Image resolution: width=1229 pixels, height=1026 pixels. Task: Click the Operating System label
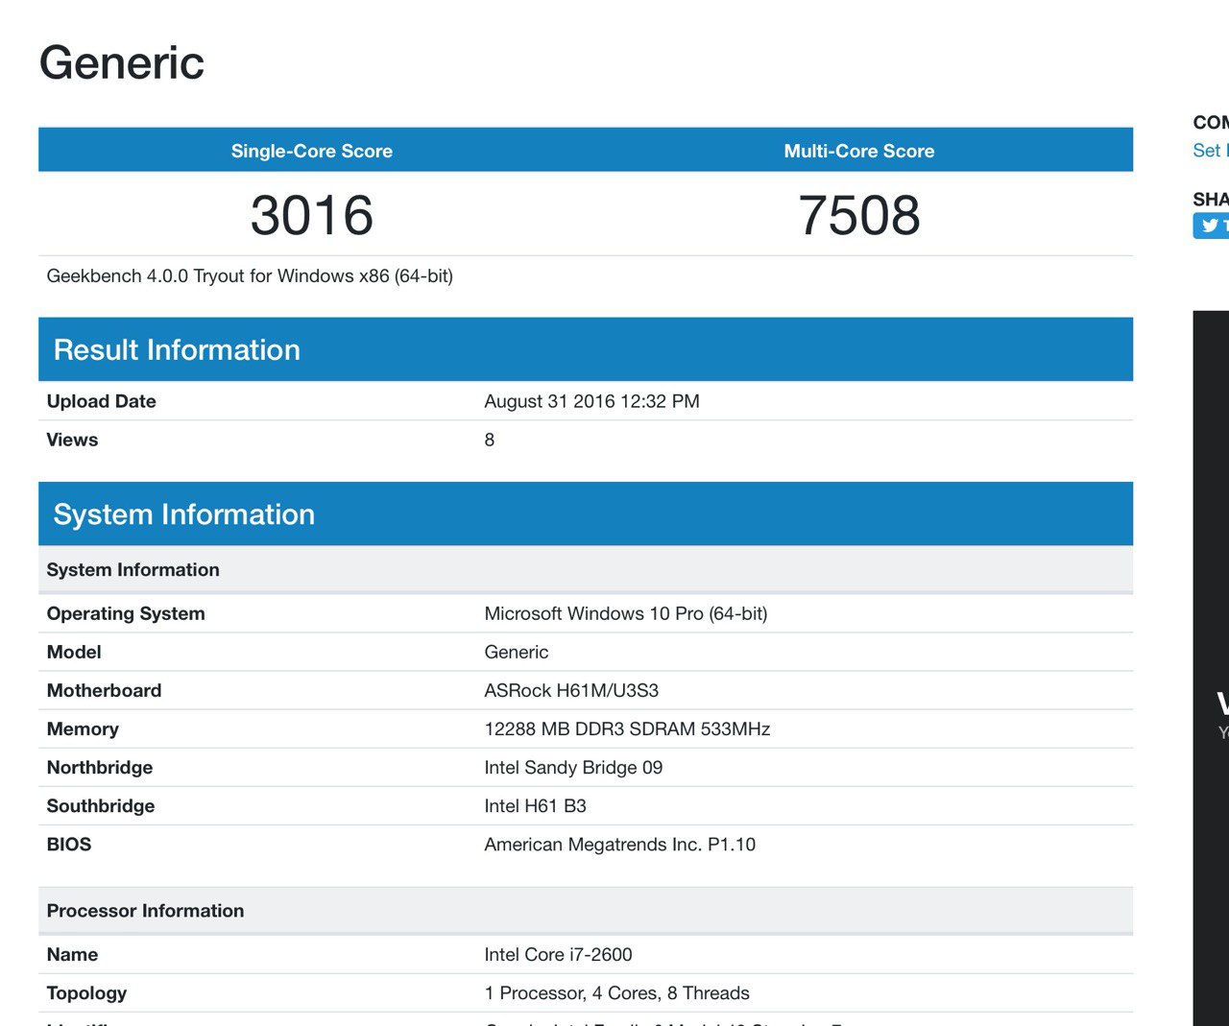click(126, 613)
